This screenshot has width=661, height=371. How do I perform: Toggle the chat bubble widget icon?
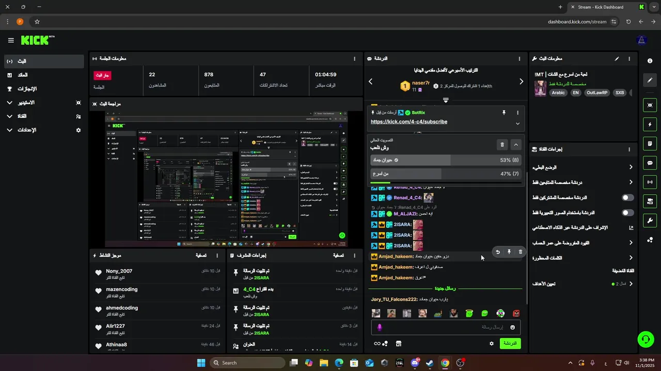[x=650, y=163]
